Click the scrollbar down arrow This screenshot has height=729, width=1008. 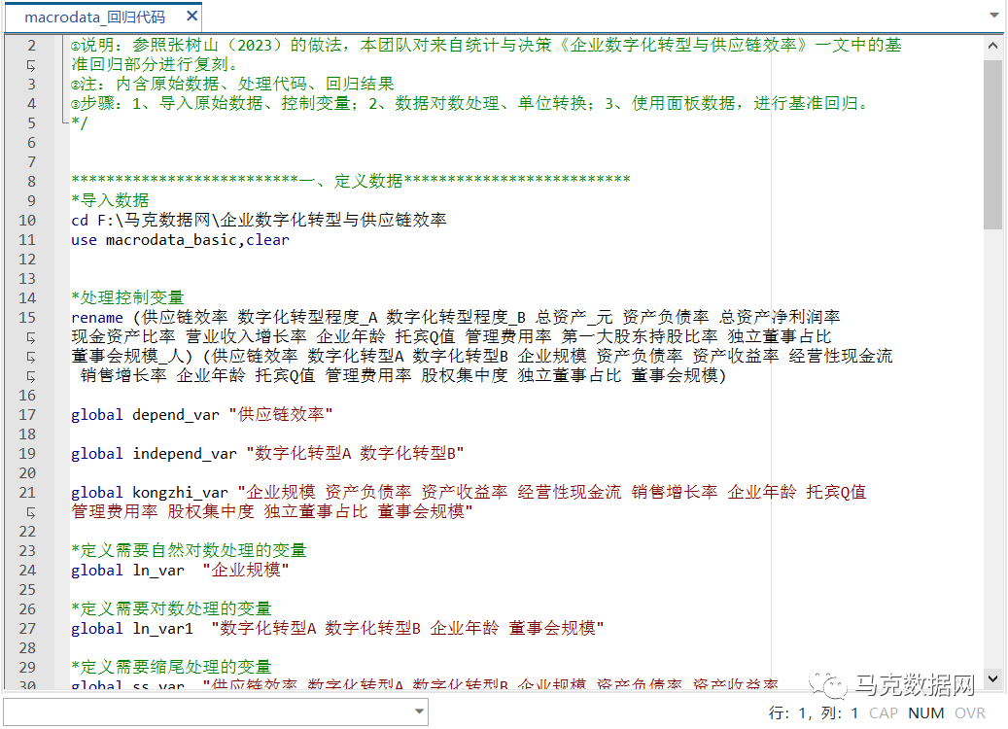tap(992, 677)
